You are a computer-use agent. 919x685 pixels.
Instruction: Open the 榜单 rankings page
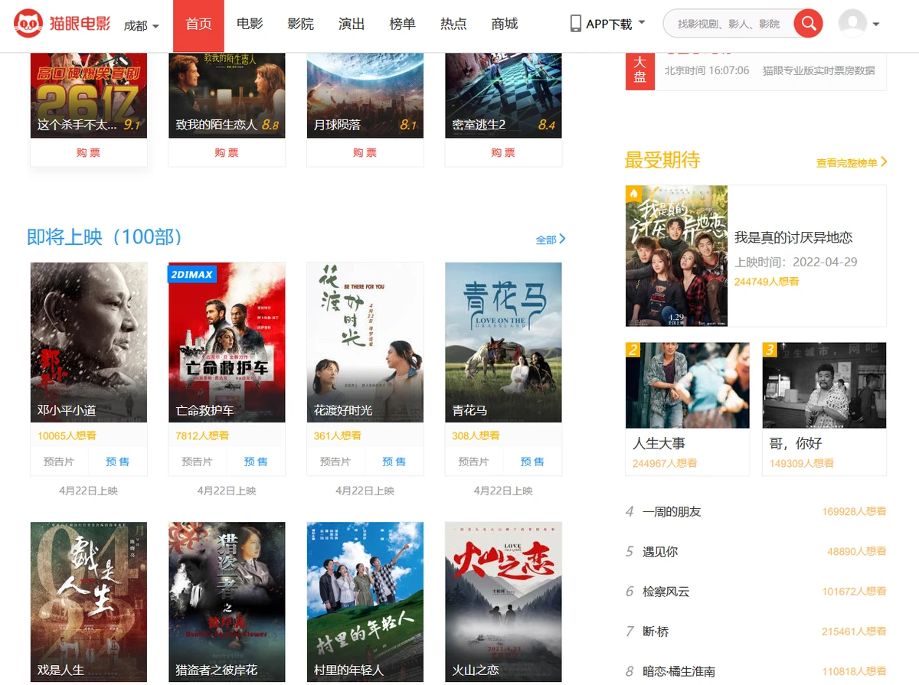point(402,24)
